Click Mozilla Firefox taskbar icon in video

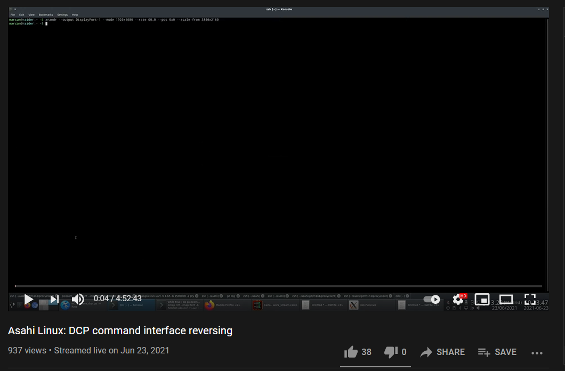[209, 305]
